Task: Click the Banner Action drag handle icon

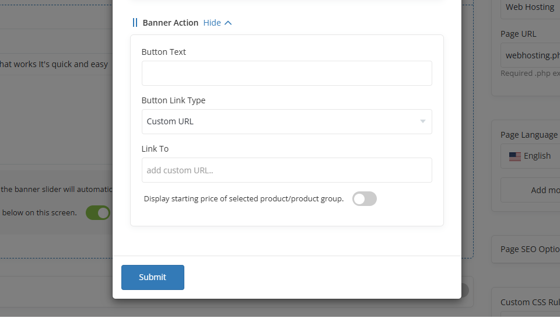Action: (135, 23)
